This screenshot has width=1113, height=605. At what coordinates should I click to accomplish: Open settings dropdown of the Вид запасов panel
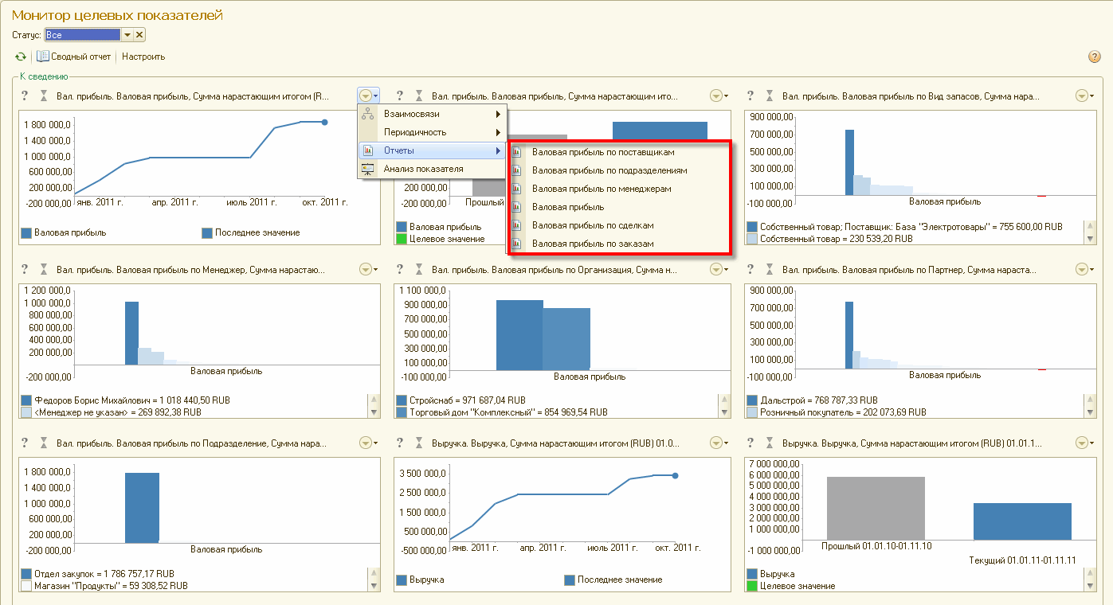[x=1084, y=96]
